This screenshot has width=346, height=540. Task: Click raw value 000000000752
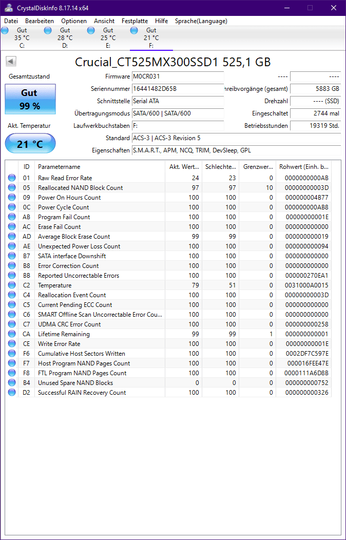click(306, 382)
